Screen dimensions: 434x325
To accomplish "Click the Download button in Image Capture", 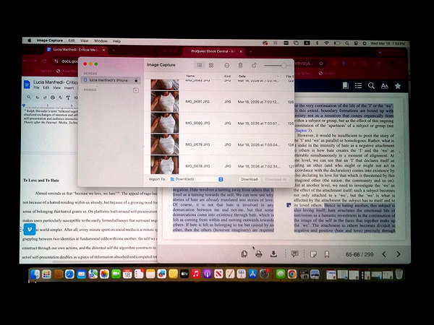I will click(249, 179).
